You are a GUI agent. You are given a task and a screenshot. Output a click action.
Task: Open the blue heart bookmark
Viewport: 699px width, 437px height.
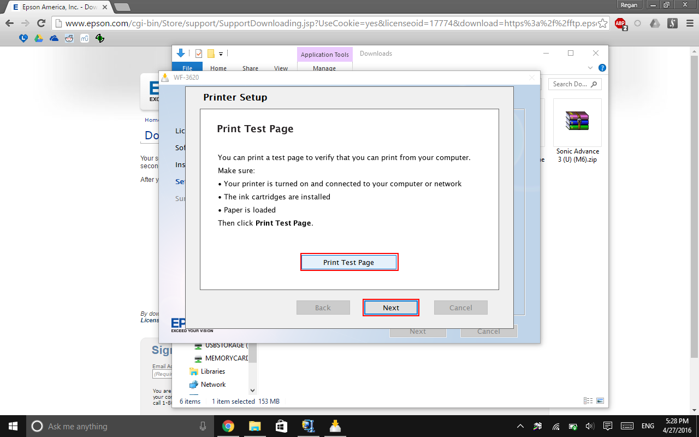click(23, 38)
